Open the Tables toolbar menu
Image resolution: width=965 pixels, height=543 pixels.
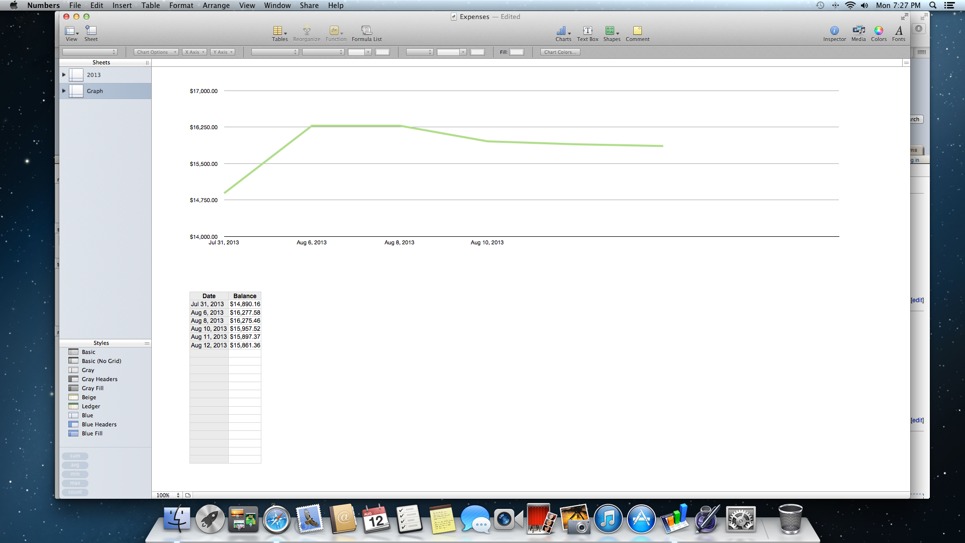pyautogui.click(x=279, y=33)
